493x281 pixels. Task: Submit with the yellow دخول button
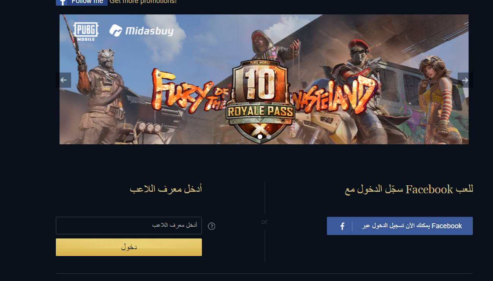pyautogui.click(x=129, y=247)
